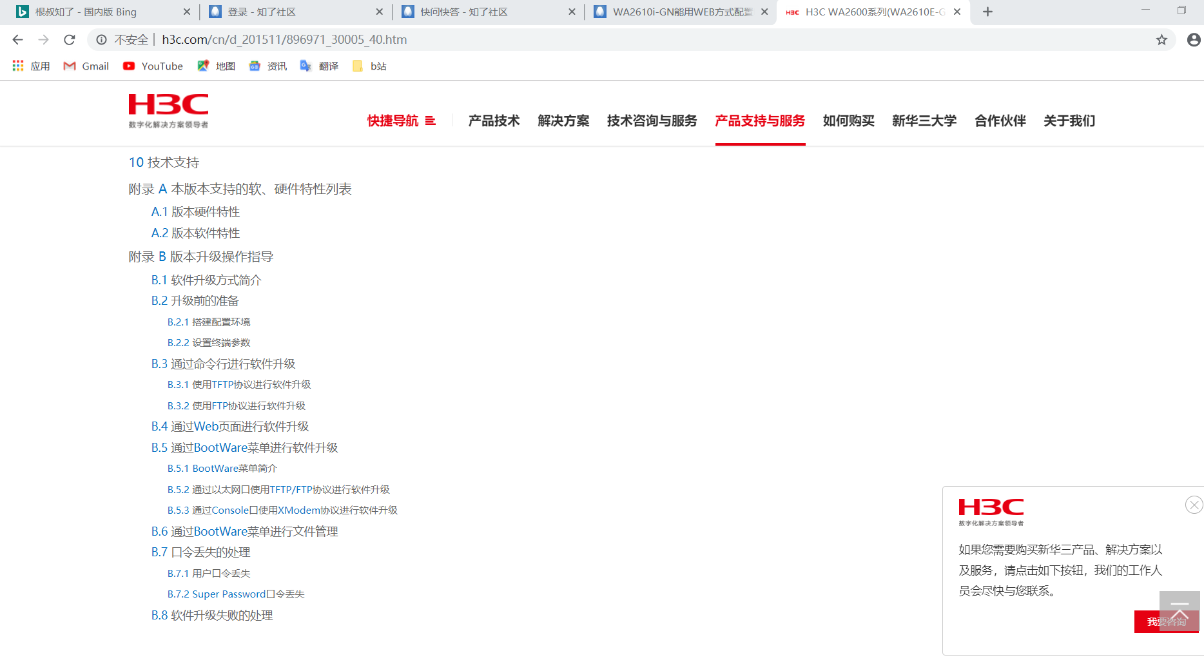Open the 关于我们 menu

click(x=1069, y=121)
